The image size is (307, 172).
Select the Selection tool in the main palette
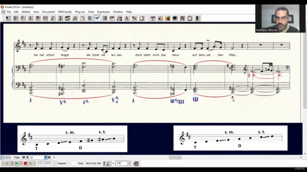point(8,18)
